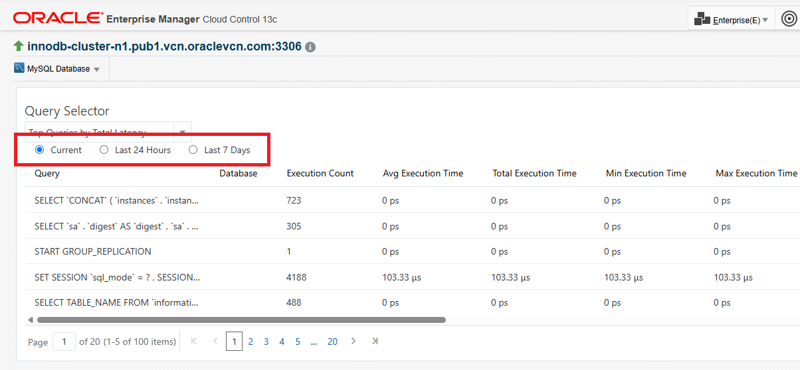Click the left scroll arrow of the table
Screen dimensions: 800x370
[x=30, y=320]
